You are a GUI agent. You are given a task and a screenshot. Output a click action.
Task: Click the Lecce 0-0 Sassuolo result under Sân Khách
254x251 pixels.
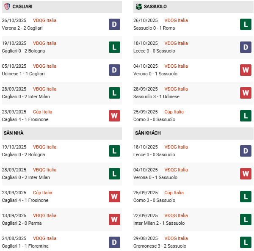coord(155,154)
